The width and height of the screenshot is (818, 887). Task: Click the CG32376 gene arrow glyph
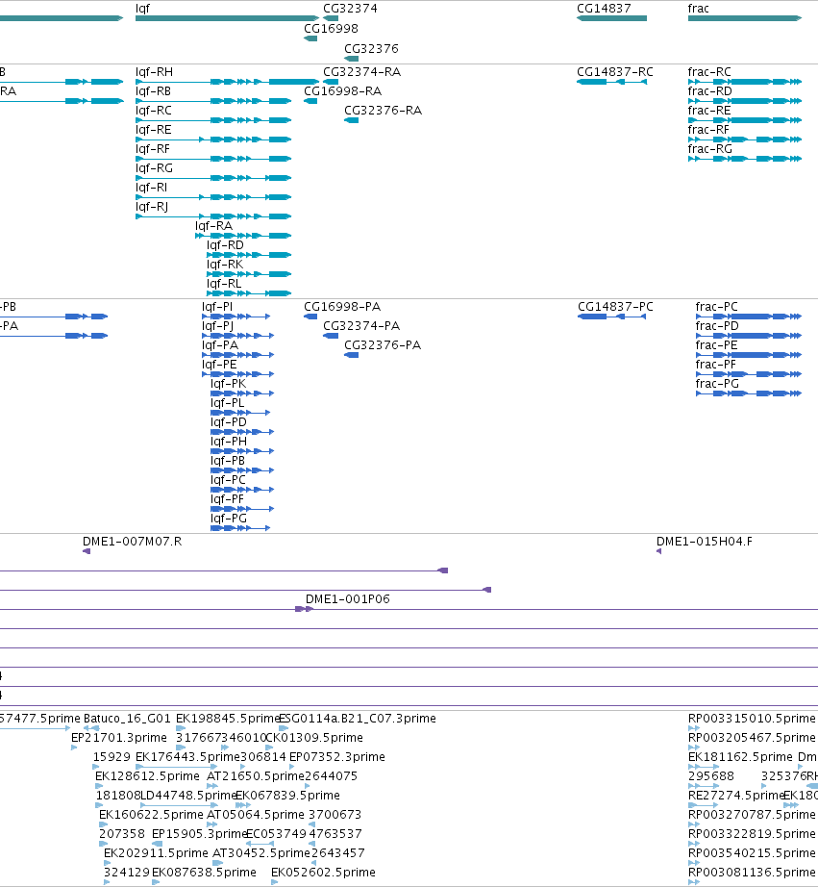click(351, 59)
